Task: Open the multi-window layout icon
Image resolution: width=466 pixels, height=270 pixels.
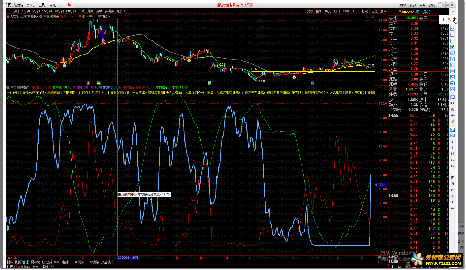Action: pyautogui.click(x=453, y=53)
